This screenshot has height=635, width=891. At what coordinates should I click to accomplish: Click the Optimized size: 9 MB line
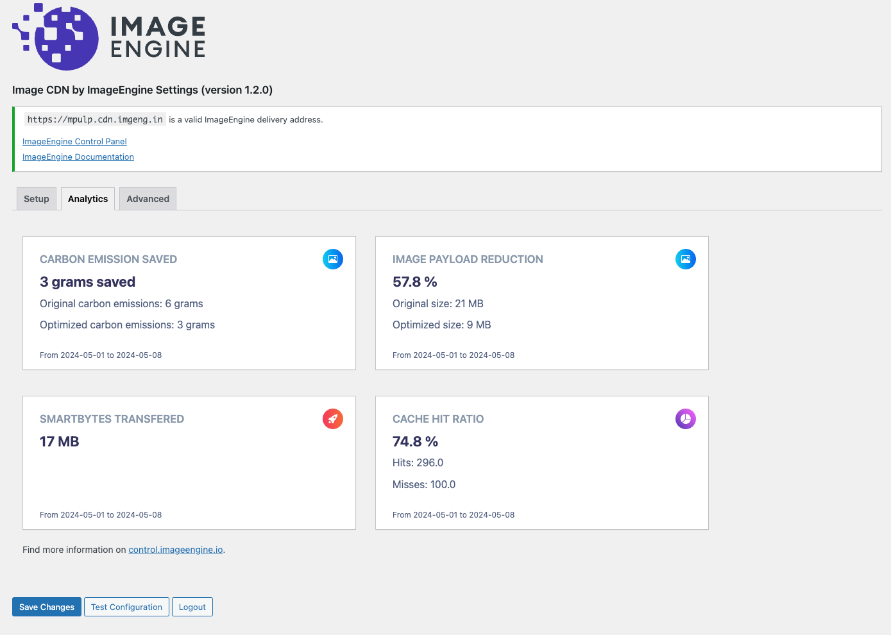pos(442,325)
